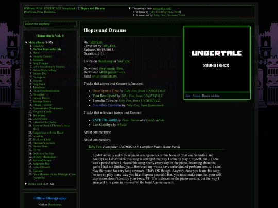278x208 pixels.
Task: Open the Revered Return track
Action: [42, 160]
